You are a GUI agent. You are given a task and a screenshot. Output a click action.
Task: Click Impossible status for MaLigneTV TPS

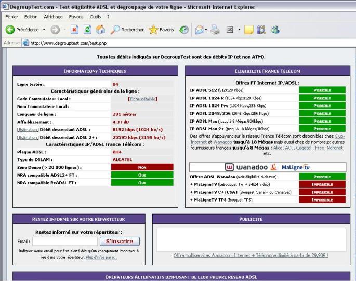click(322, 200)
